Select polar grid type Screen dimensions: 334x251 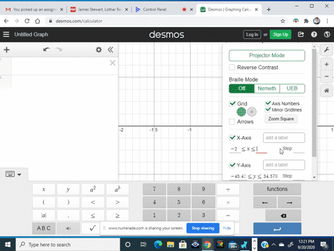[252, 112]
